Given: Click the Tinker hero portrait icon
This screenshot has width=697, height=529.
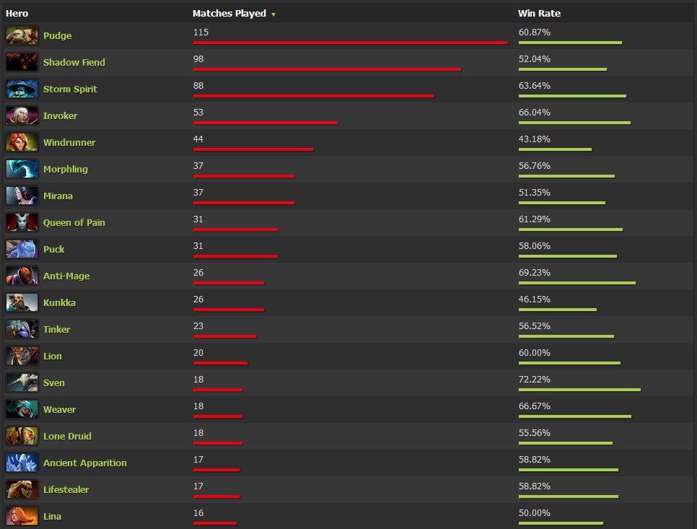Looking at the screenshot, I should [x=22, y=329].
